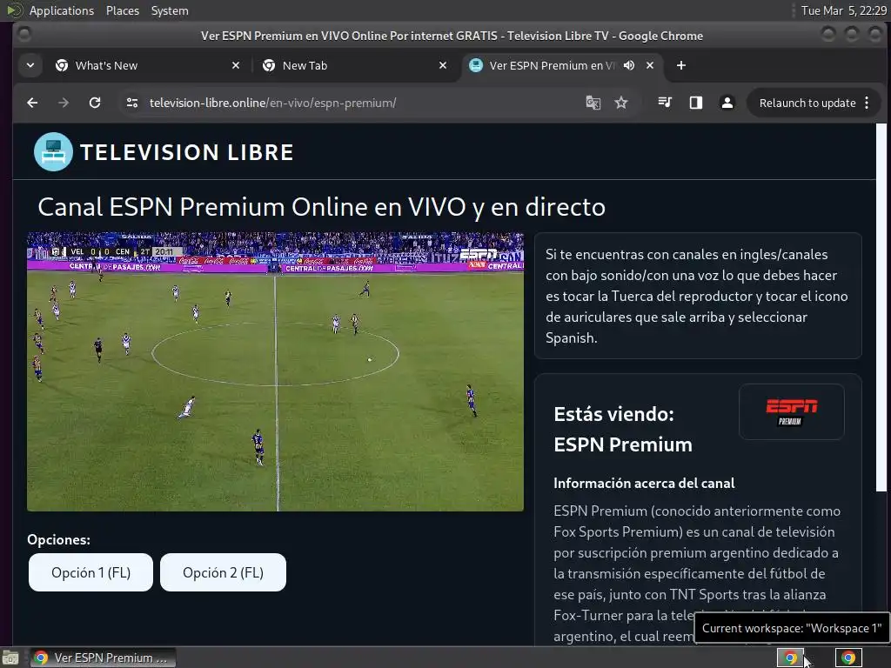Screen dimensions: 891x668
Task: Open the System menu
Action: click(x=170, y=10)
